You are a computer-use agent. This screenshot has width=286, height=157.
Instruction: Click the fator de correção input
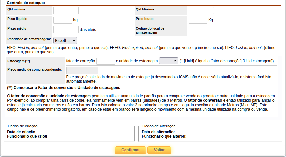[105, 61]
